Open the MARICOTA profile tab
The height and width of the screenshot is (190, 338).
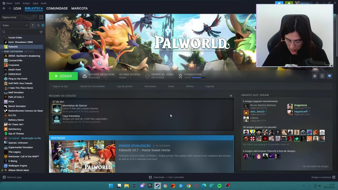pyautogui.click(x=79, y=8)
